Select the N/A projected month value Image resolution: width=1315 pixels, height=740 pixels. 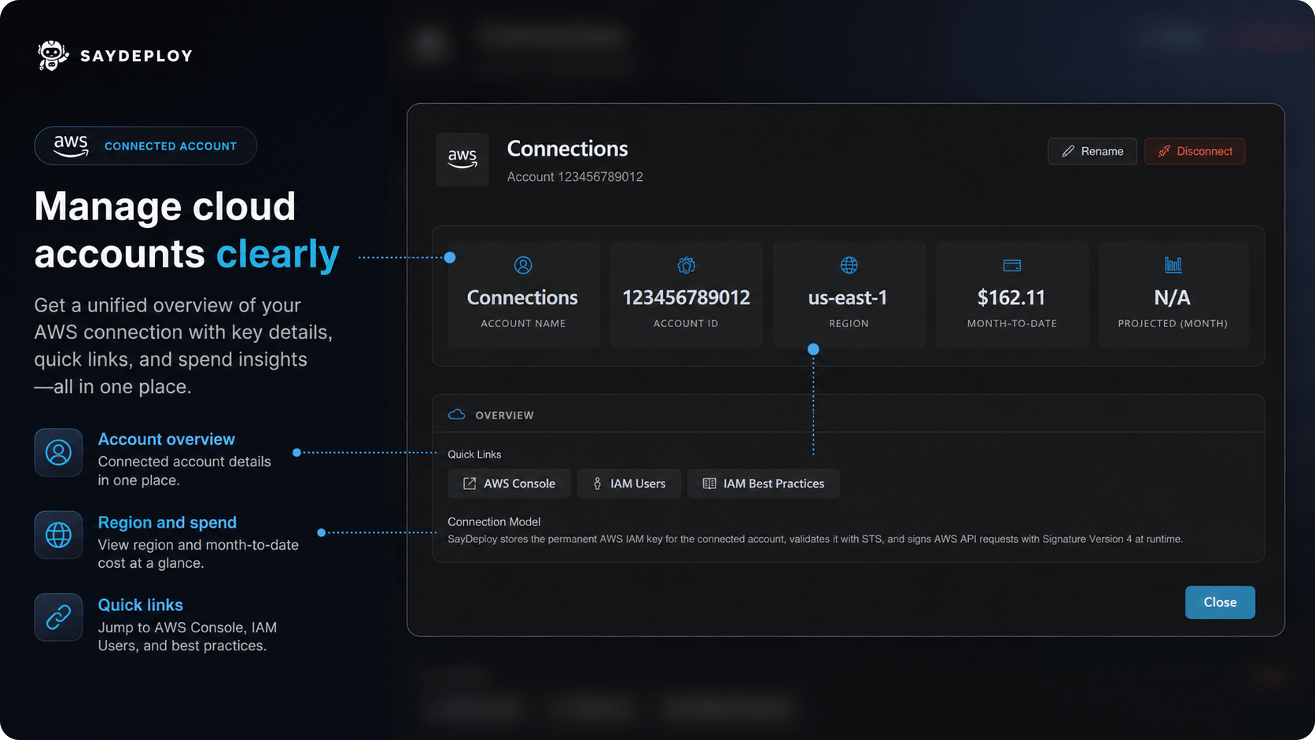pyautogui.click(x=1172, y=298)
